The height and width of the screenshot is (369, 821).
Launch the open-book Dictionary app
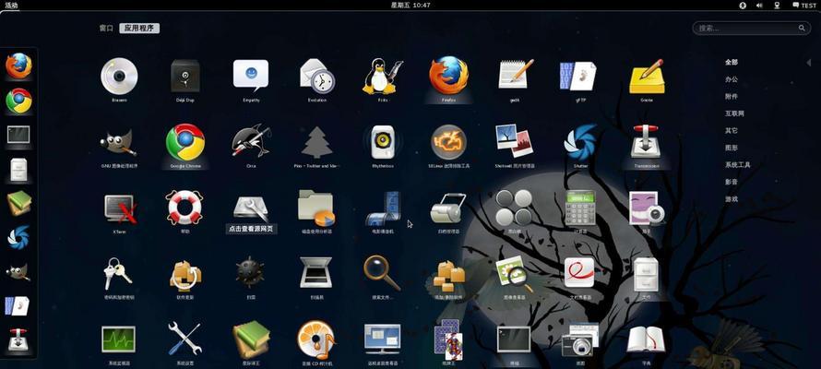click(646, 339)
